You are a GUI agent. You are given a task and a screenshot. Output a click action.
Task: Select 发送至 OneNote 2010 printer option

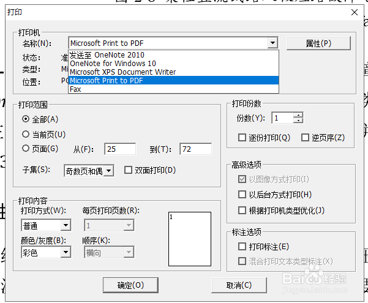pyautogui.click(x=173, y=55)
